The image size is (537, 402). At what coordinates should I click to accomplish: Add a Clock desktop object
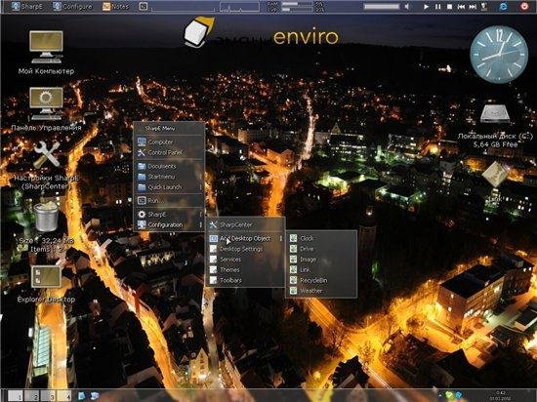tap(321, 238)
